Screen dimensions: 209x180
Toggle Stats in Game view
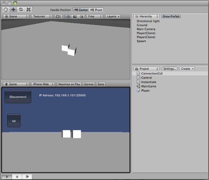click(x=101, y=84)
